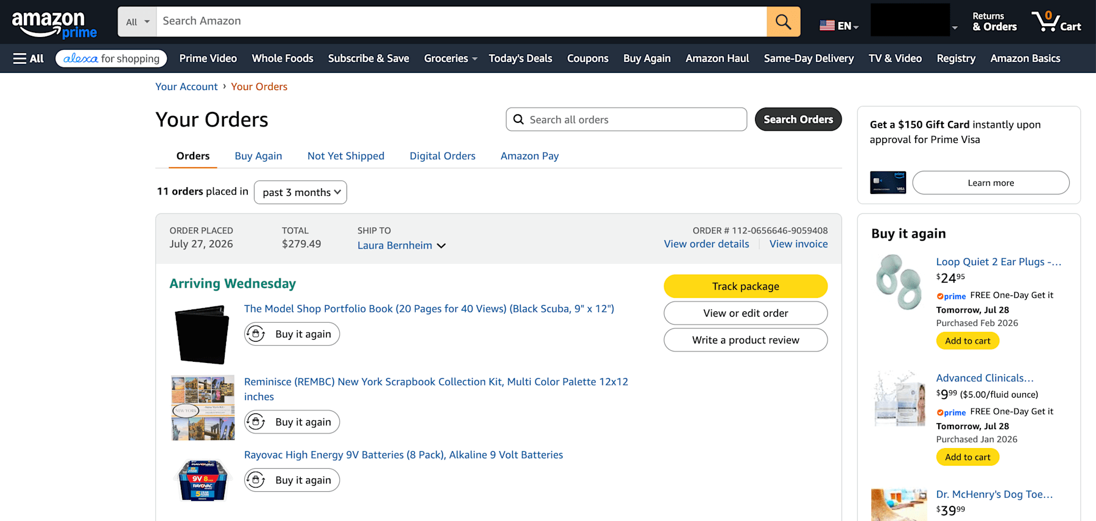The width and height of the screenshot is (1096, 521).
Task: Open Advanced Clinicals title link
Action: point(985,378)
